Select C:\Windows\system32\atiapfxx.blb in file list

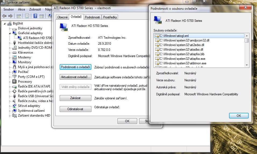click(182, 54)
